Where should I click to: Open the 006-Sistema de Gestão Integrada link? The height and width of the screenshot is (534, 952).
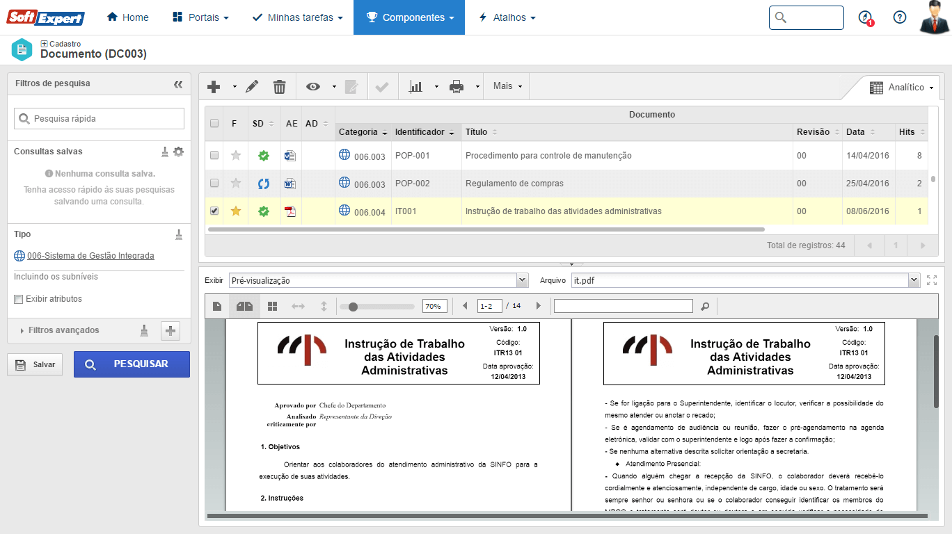(x=90, y=256)
